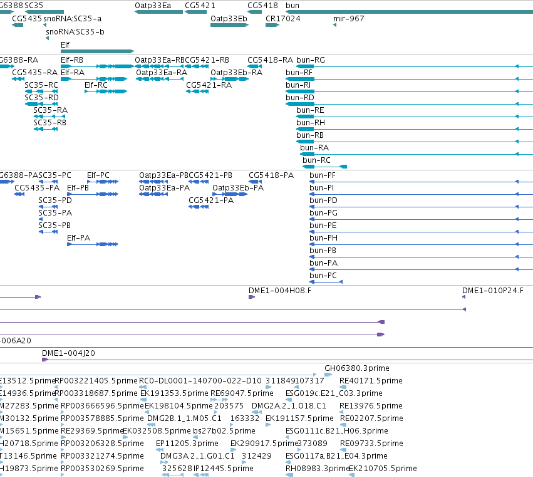Viewport: 533px width, 478px height.
Task: Click the Elf-RA transcript label
Action: [x=73, y=73]
